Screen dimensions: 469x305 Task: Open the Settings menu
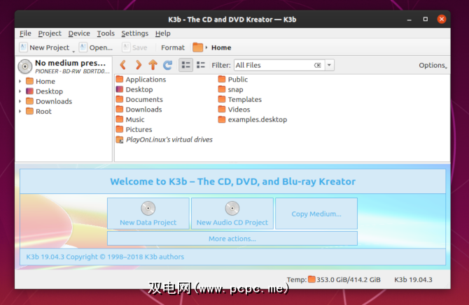[134, 34]
